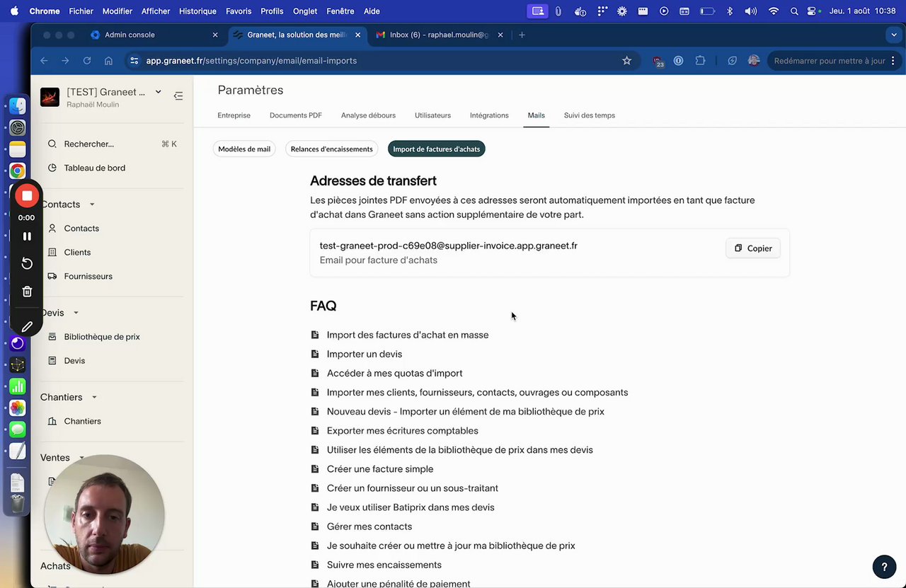Open Photos app from the Dock
This screenshot has width=906, height=588.
tap(18, 408)
